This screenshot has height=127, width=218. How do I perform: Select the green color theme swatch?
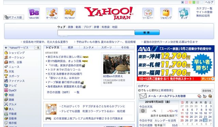point(194,2)
